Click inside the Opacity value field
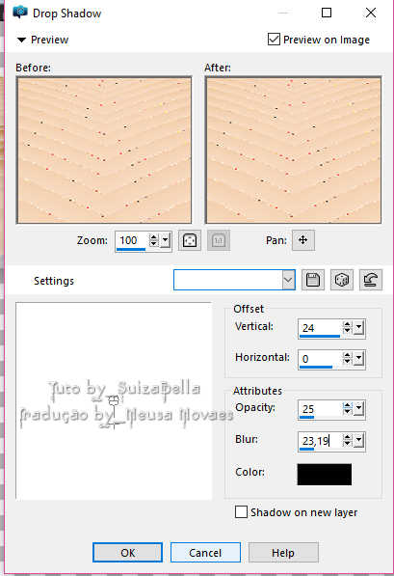The image size is (394, 576). 320,409
